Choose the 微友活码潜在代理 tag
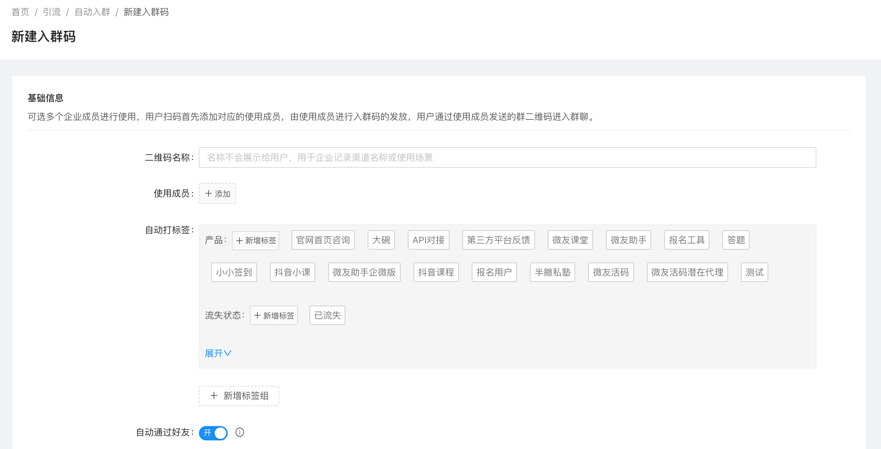881x449 pixels. tap(687, 272)
